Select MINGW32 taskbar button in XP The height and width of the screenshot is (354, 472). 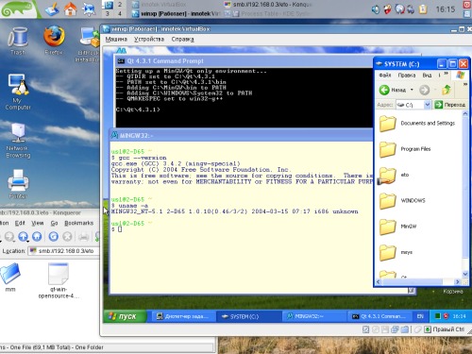314,316
